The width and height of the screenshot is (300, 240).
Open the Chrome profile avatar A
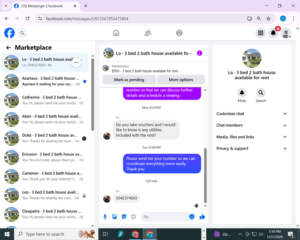(283, 19)
